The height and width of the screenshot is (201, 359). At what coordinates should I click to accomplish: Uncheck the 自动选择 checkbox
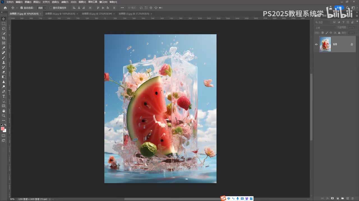pos(22,8)
